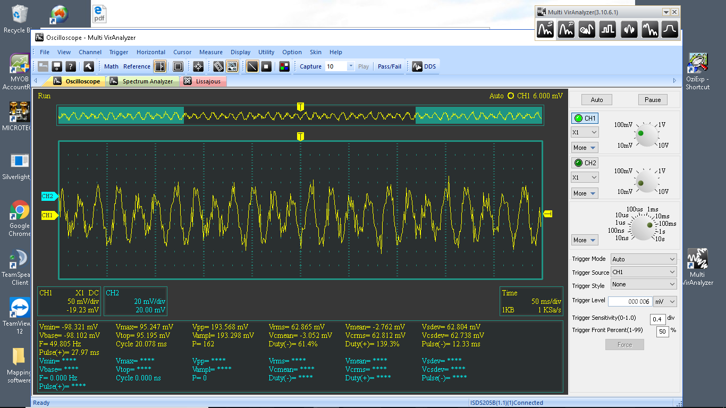Open the CH1 probe X1 dropdown

tap(585, 132)
